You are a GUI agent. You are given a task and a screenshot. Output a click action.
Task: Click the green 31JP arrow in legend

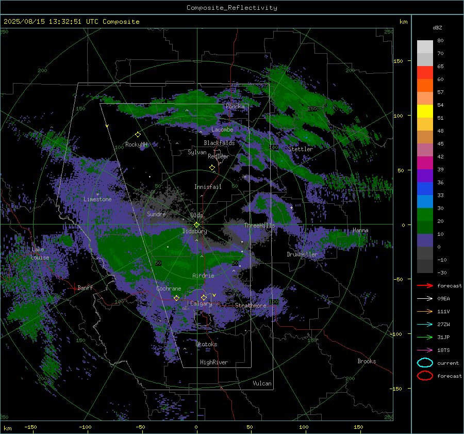(425, 337)
